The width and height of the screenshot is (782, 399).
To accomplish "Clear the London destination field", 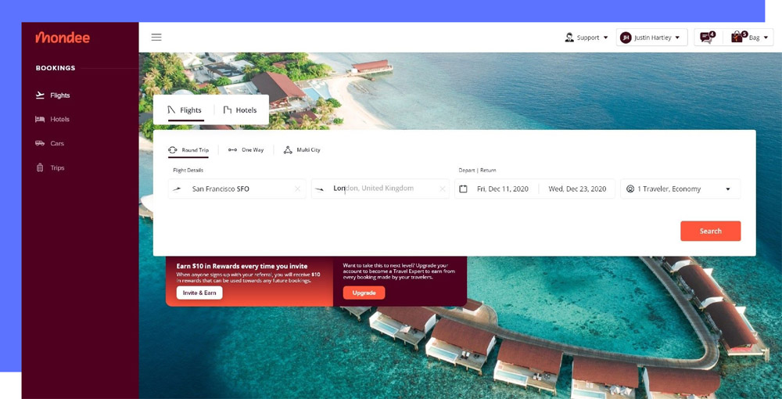I will (x=442, y=189).
